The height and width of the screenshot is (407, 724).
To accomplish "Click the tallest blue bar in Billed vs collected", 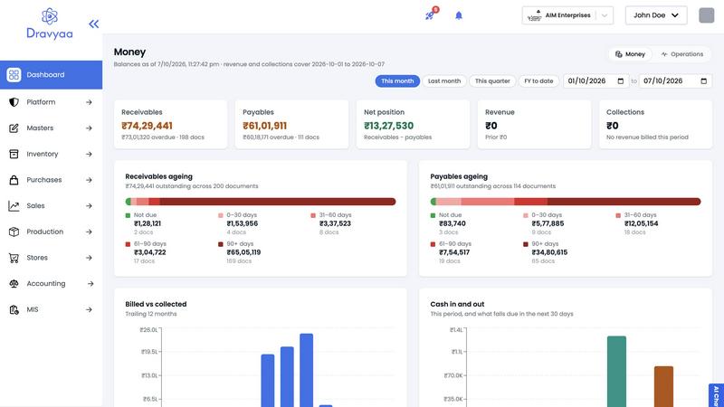I will (x=307, y=370).
